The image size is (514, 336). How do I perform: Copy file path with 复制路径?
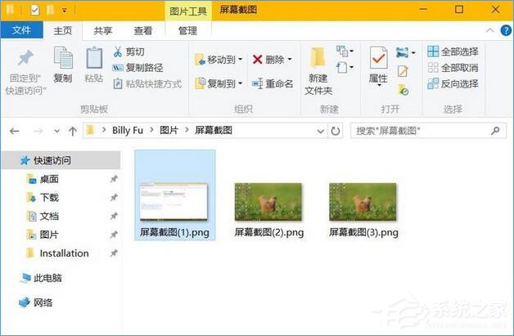(x=138, y=68)
